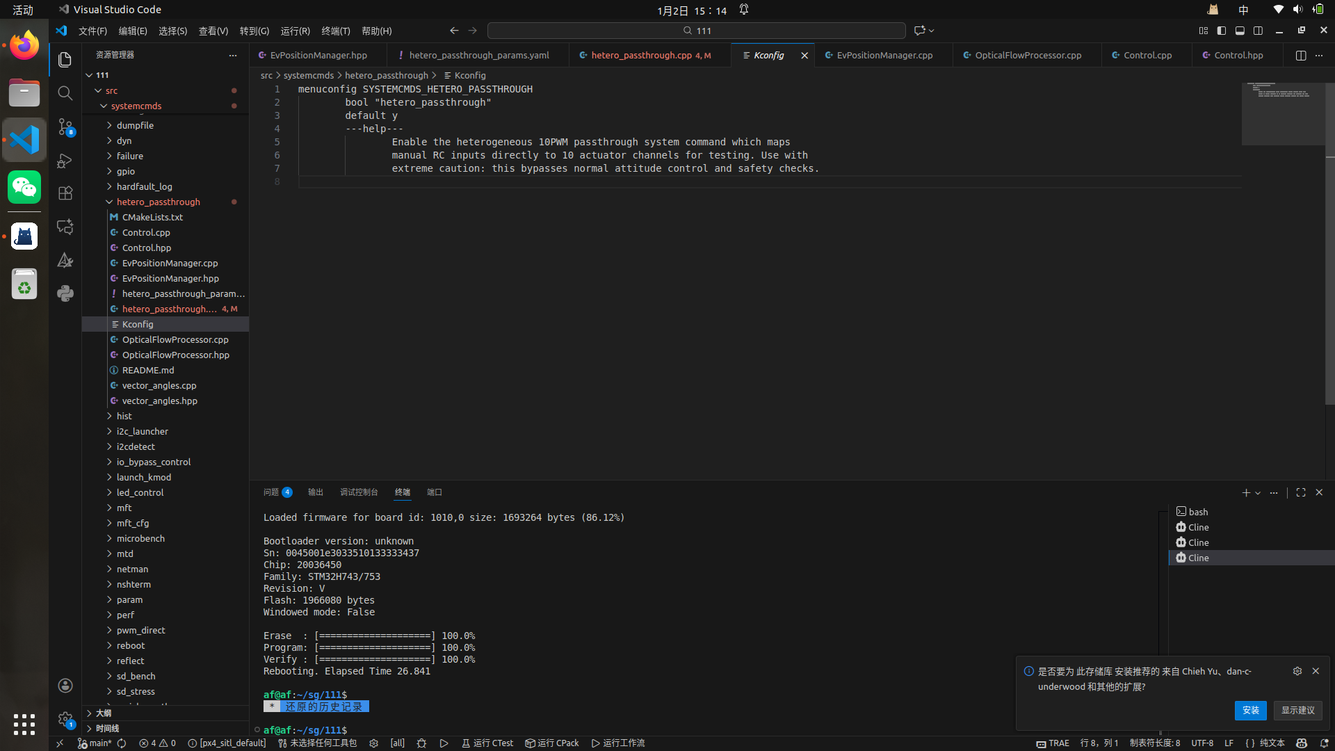1335x751 pixels.
Task: Maximize the terminal panel size
Action: pyautogui.click(x=1300, y=492)
